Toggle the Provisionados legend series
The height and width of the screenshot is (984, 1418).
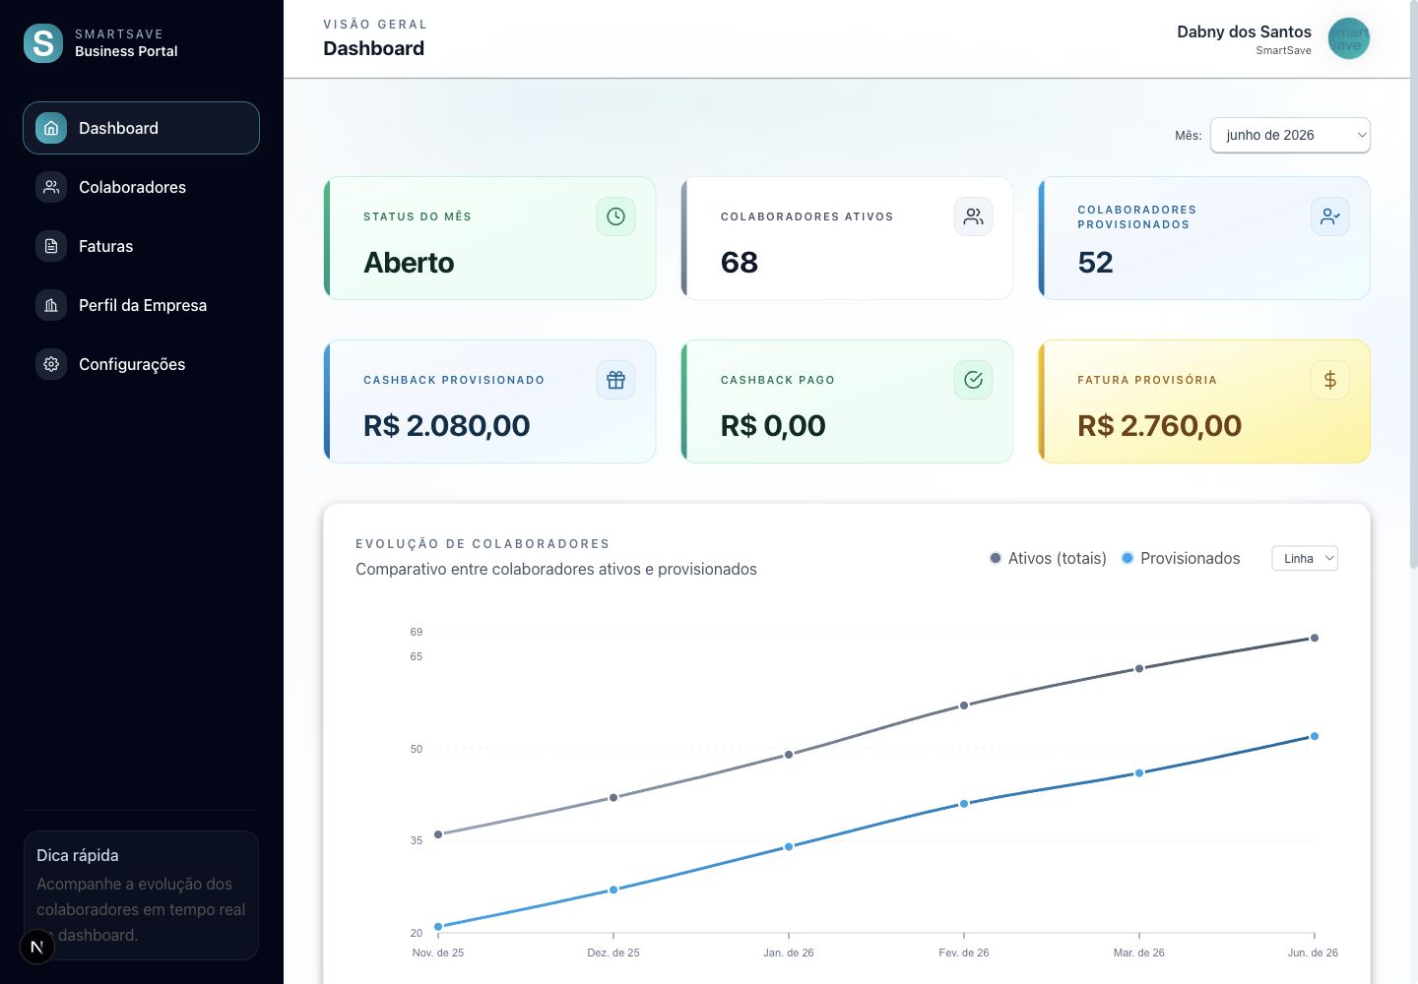point(1181,558)
